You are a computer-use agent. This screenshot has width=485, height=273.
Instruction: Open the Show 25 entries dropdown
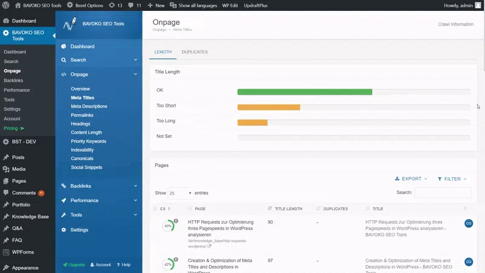[x=180, y=193]
